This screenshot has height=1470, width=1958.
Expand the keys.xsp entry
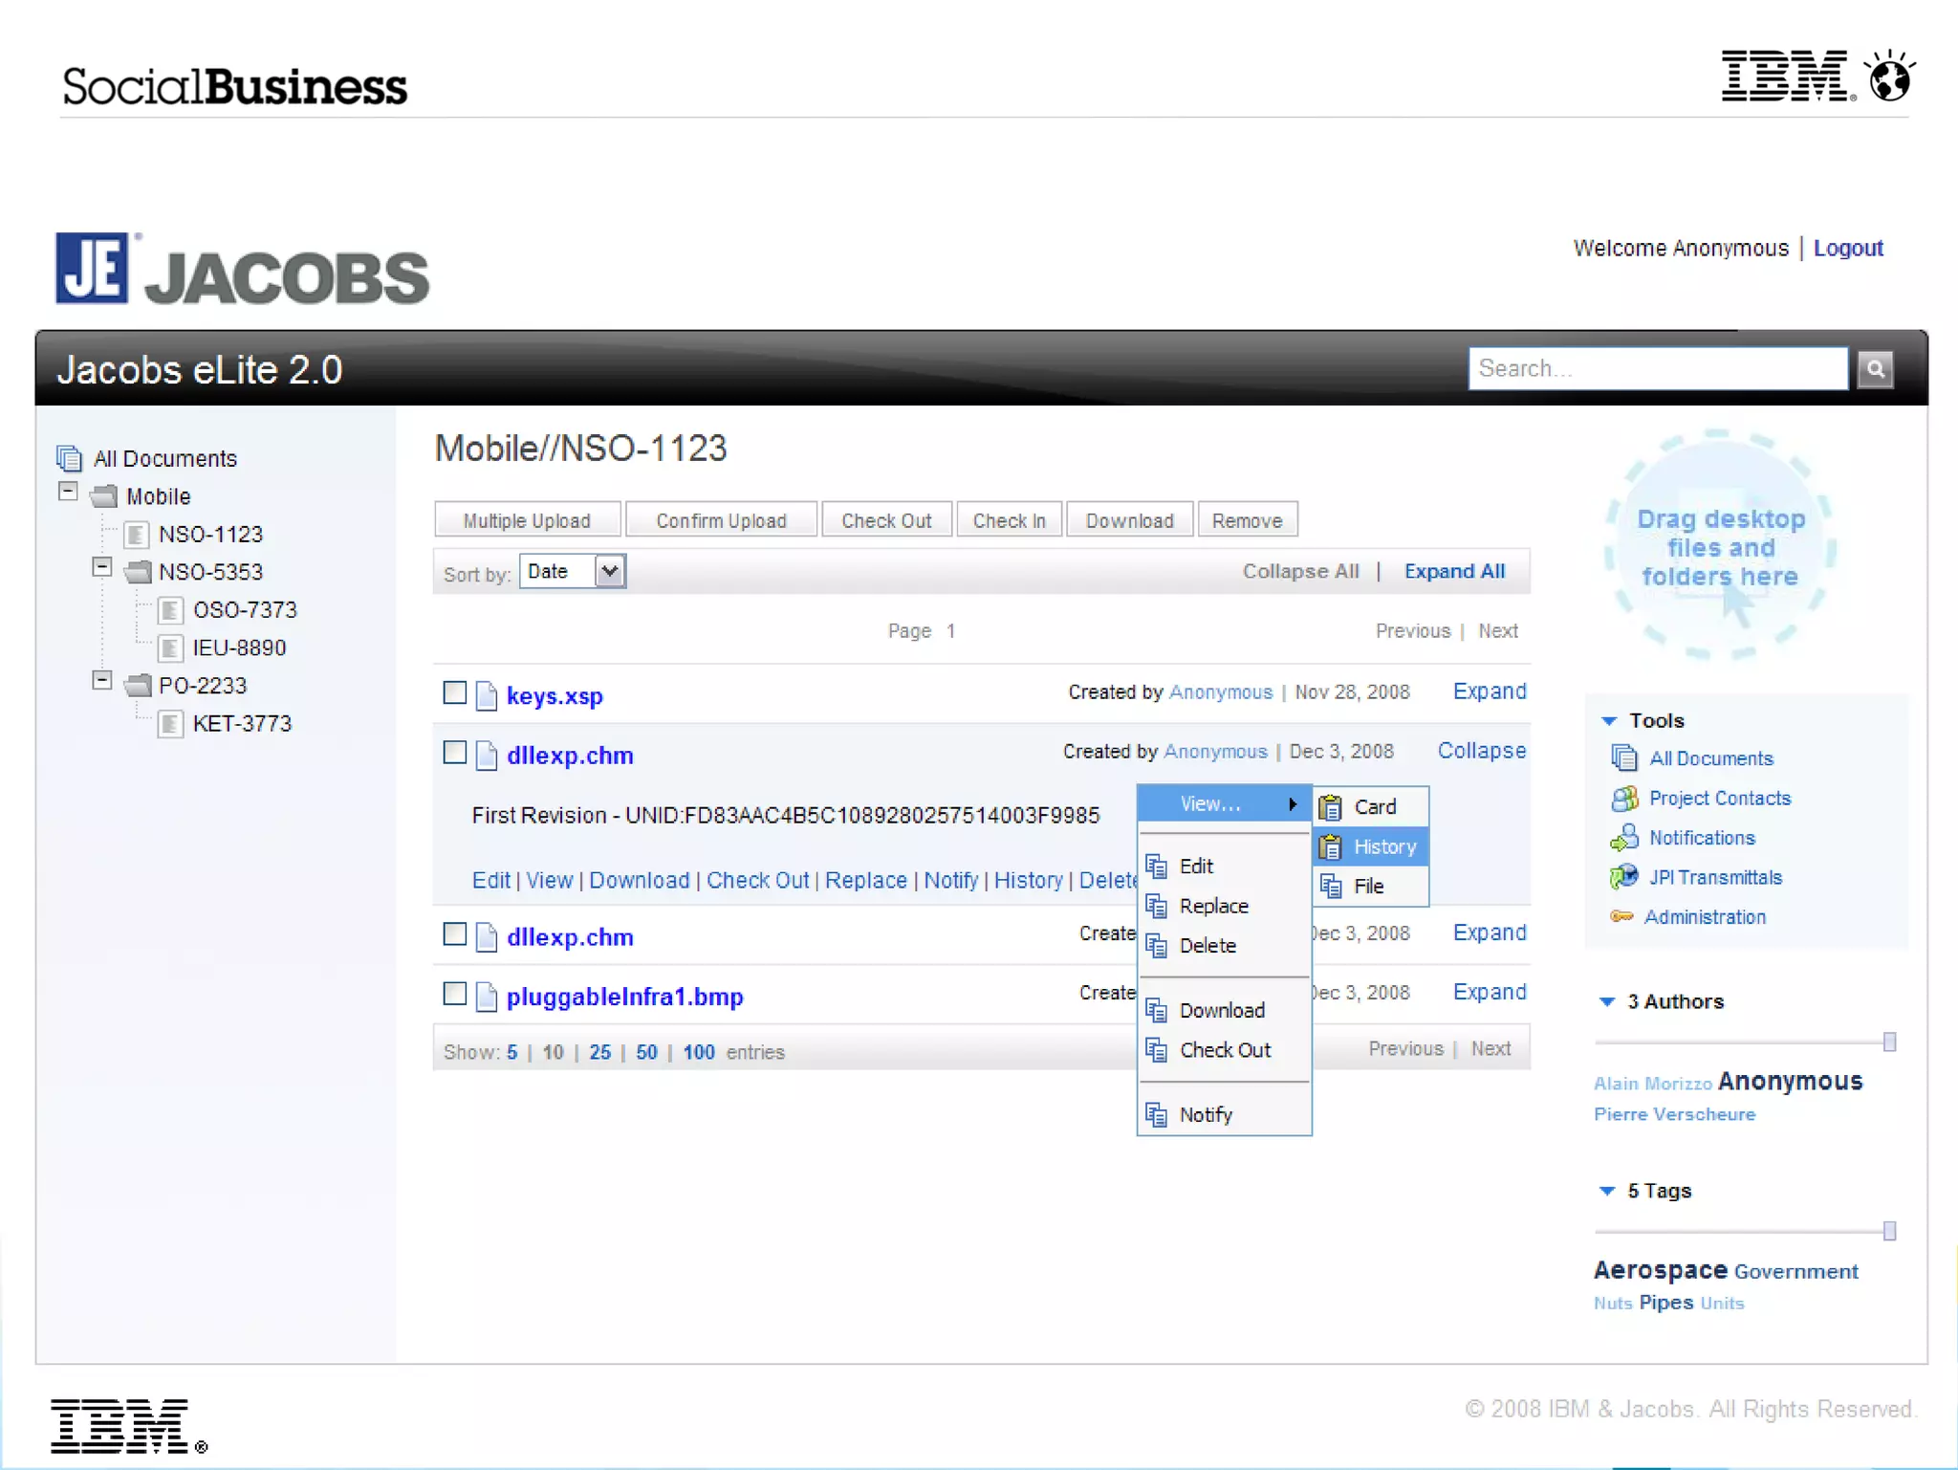[x=1490, y=691]
